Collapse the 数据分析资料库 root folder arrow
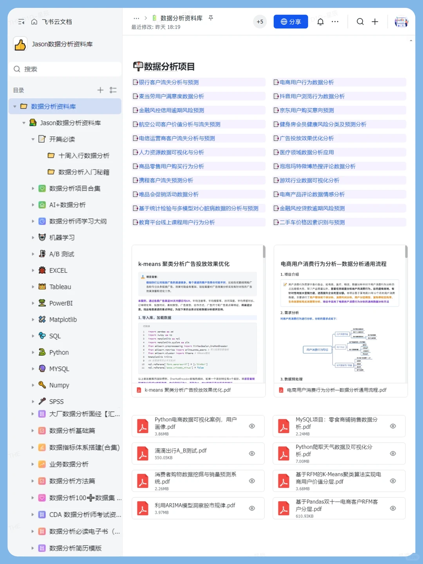 coord(15,107)
